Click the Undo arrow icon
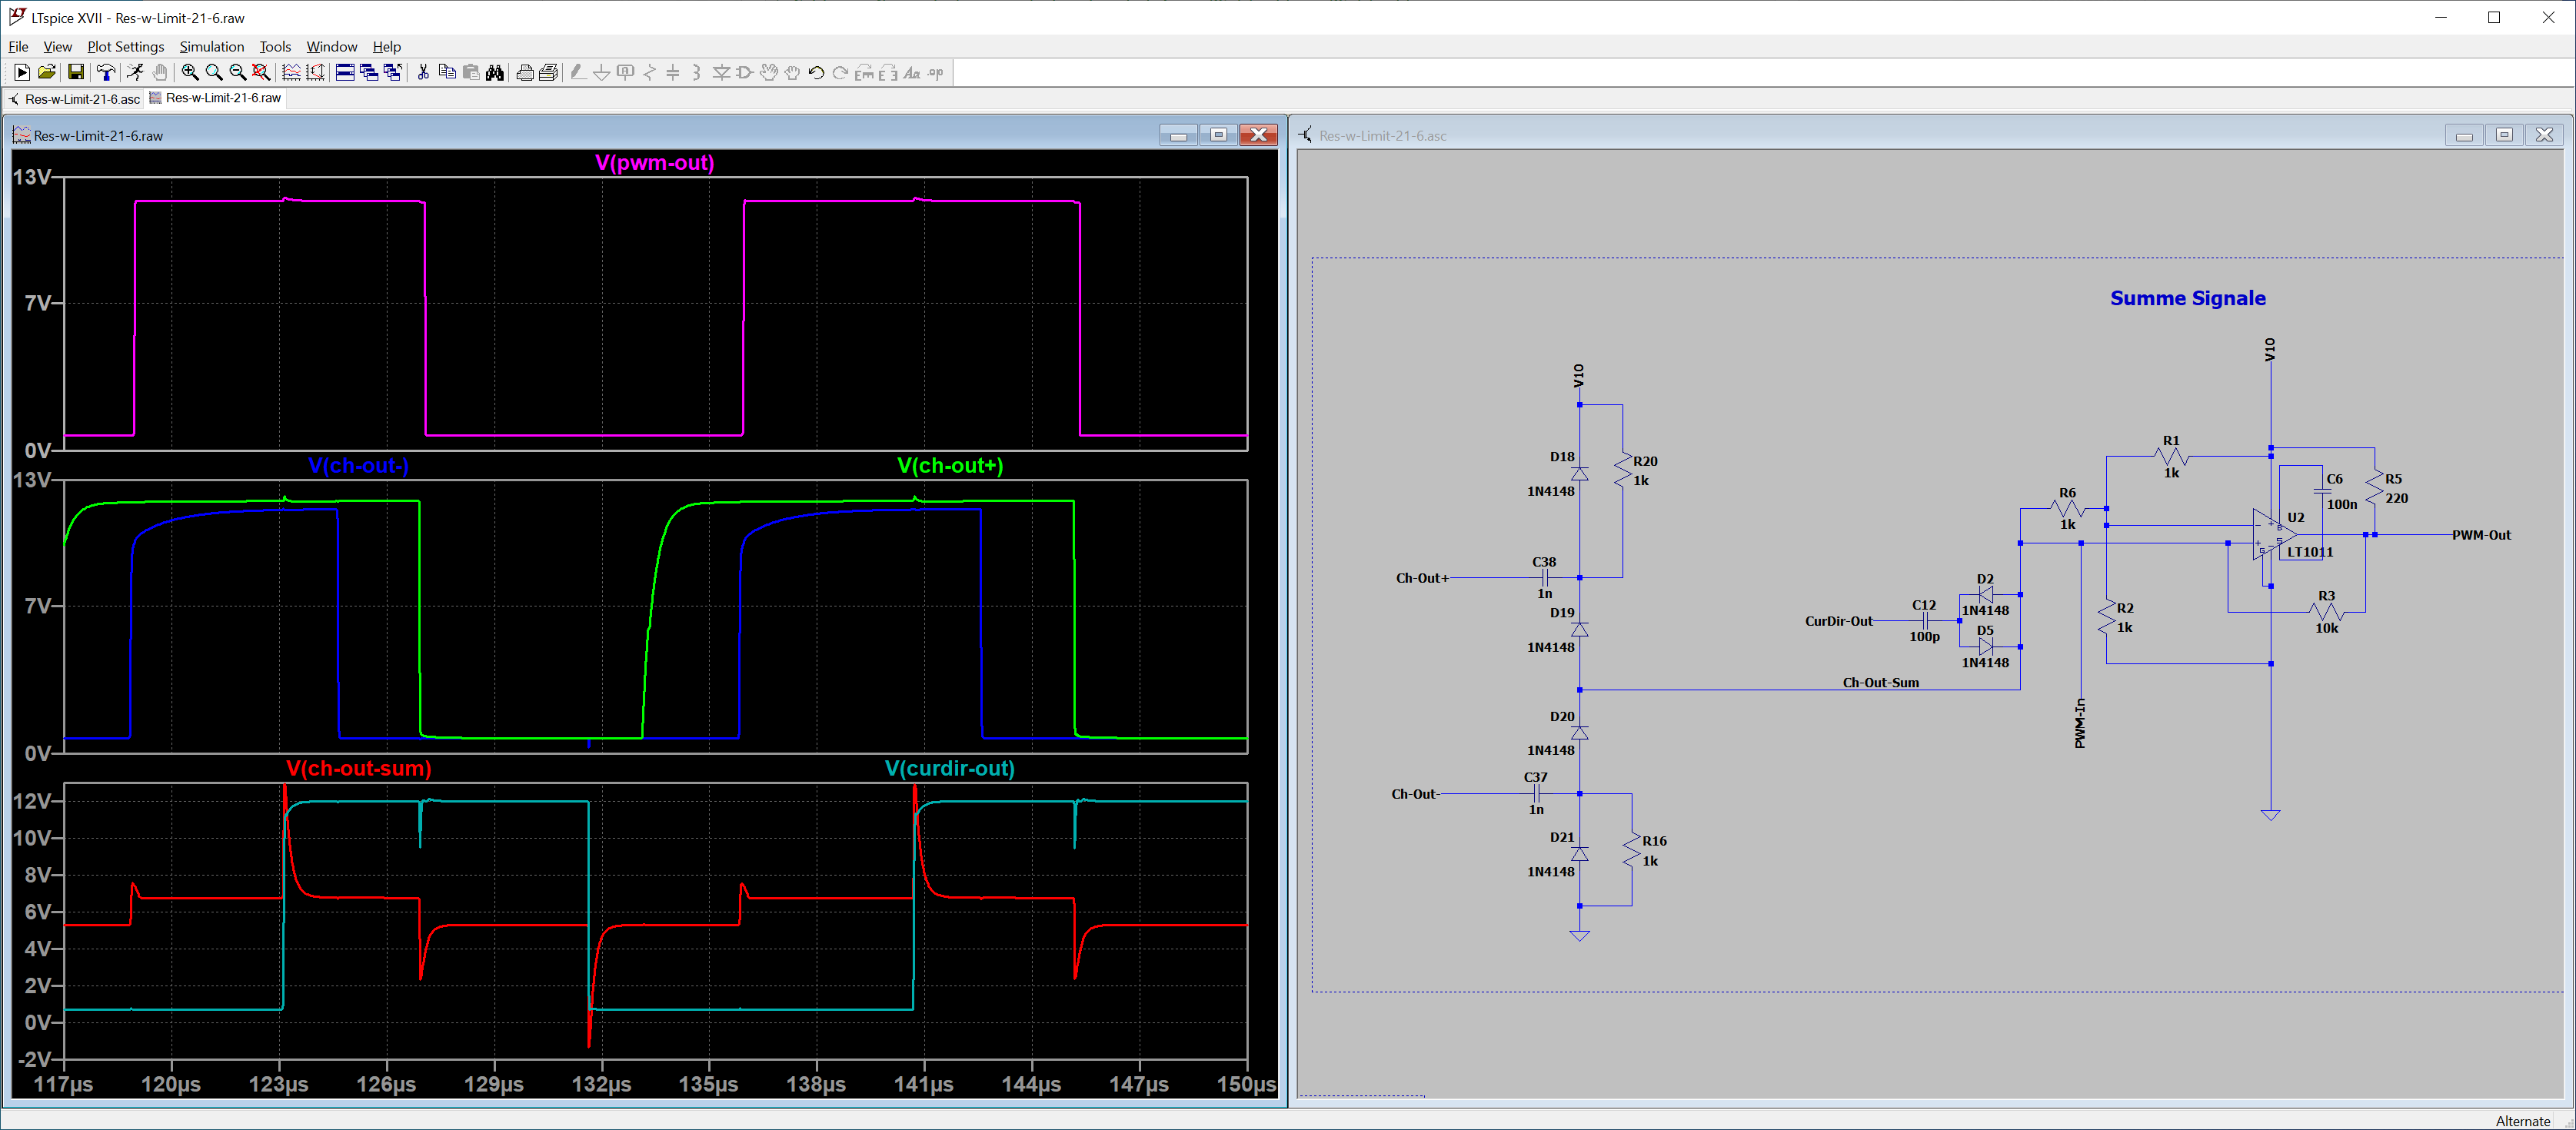Screen dimensions: 2576x1130 pyautogui.click(x=818, y=72)
